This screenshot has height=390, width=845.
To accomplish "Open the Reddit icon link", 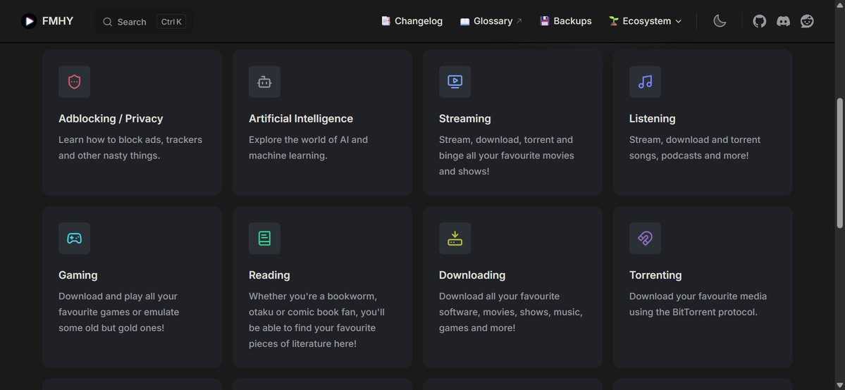I will pyautogui.click(x=807, y=22).
